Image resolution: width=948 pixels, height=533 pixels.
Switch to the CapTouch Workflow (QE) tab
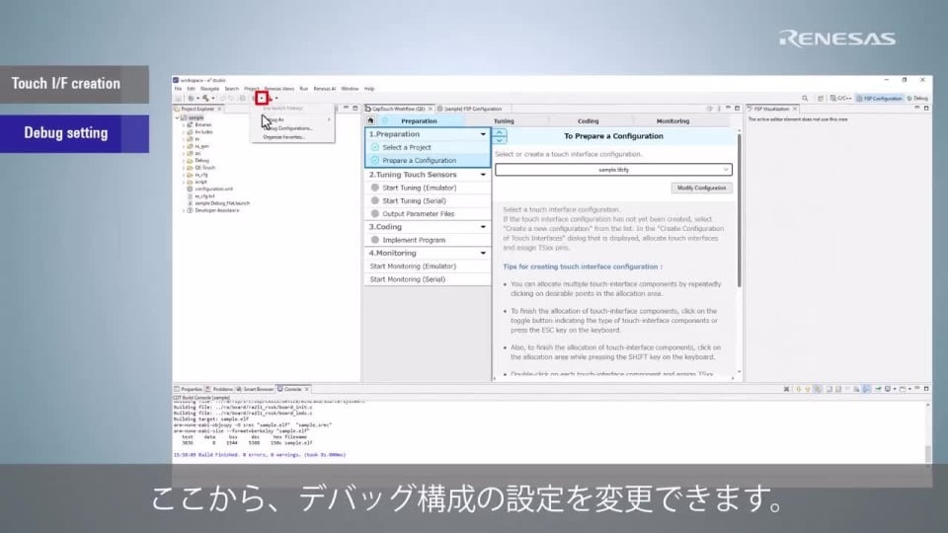398,109
